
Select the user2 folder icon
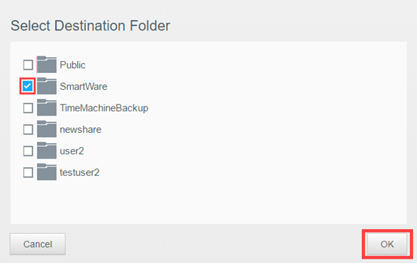click(47, 151)
